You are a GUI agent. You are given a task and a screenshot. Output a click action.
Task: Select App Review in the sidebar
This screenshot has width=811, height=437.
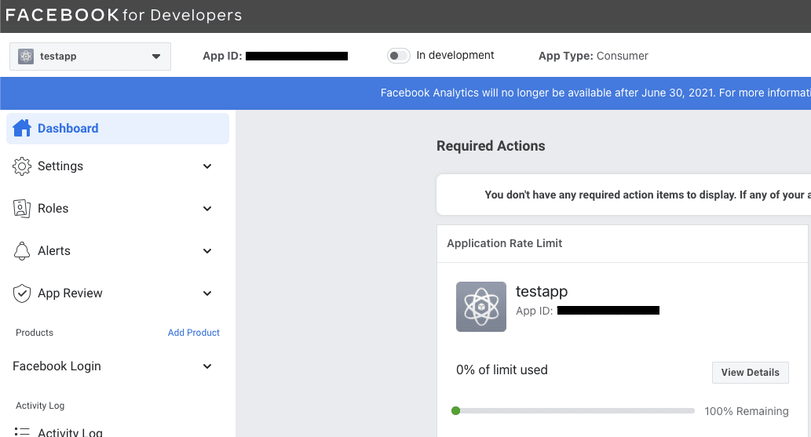coord(118,293)
